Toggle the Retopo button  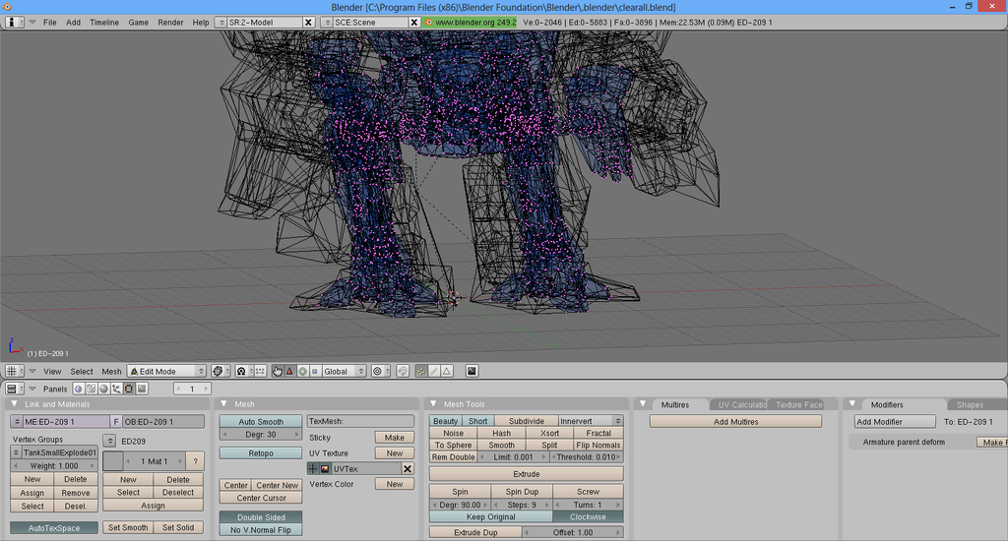pos(260,453)
